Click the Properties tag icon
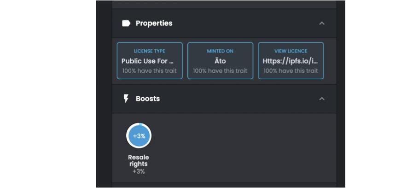 pyautogui.click(x=126, y=23)
